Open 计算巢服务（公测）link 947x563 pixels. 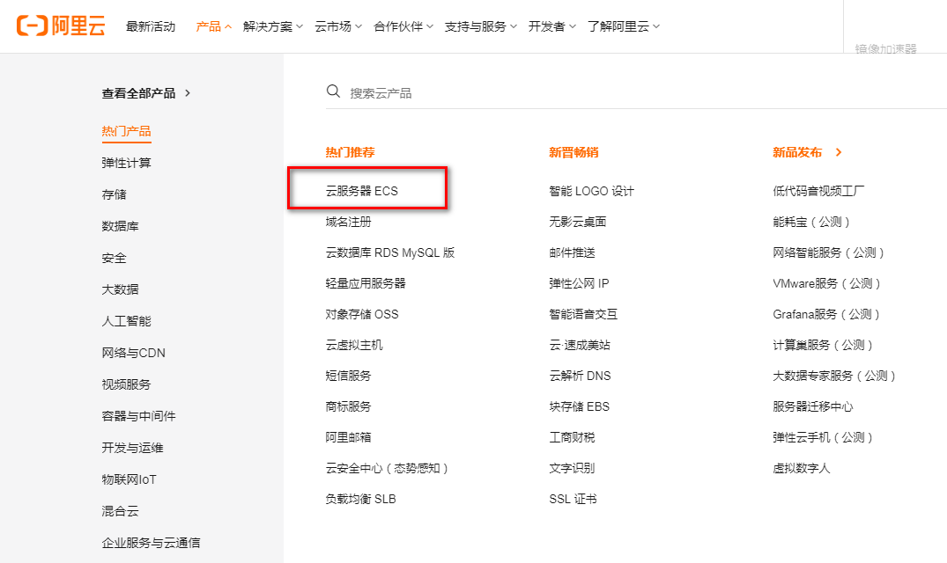click(823, 345)
